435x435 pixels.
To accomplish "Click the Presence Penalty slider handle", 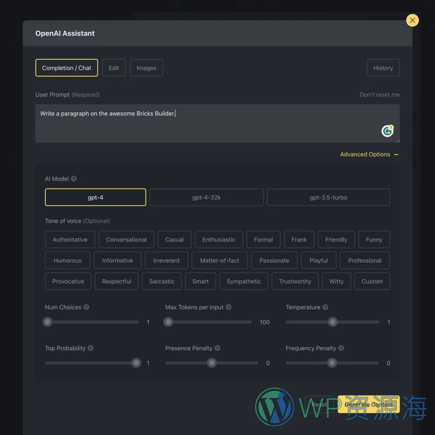I will (x=212, y=363).
